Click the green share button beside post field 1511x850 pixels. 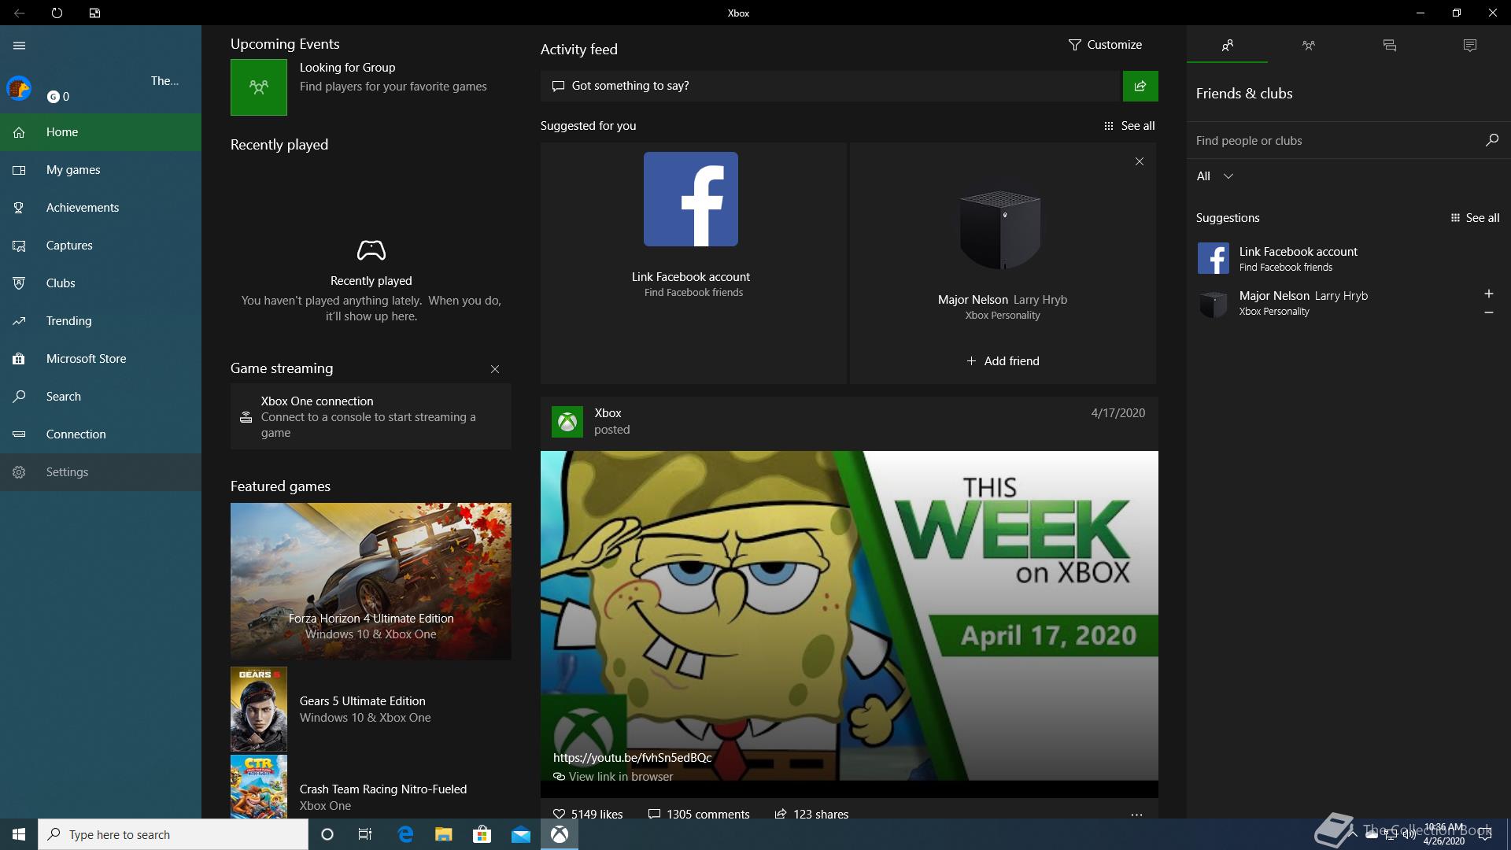coord(1140,86)
